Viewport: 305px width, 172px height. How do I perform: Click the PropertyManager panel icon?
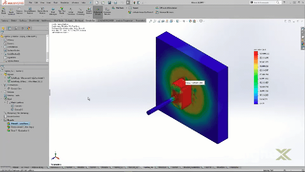pyautogui.click(x=10, y=28)
